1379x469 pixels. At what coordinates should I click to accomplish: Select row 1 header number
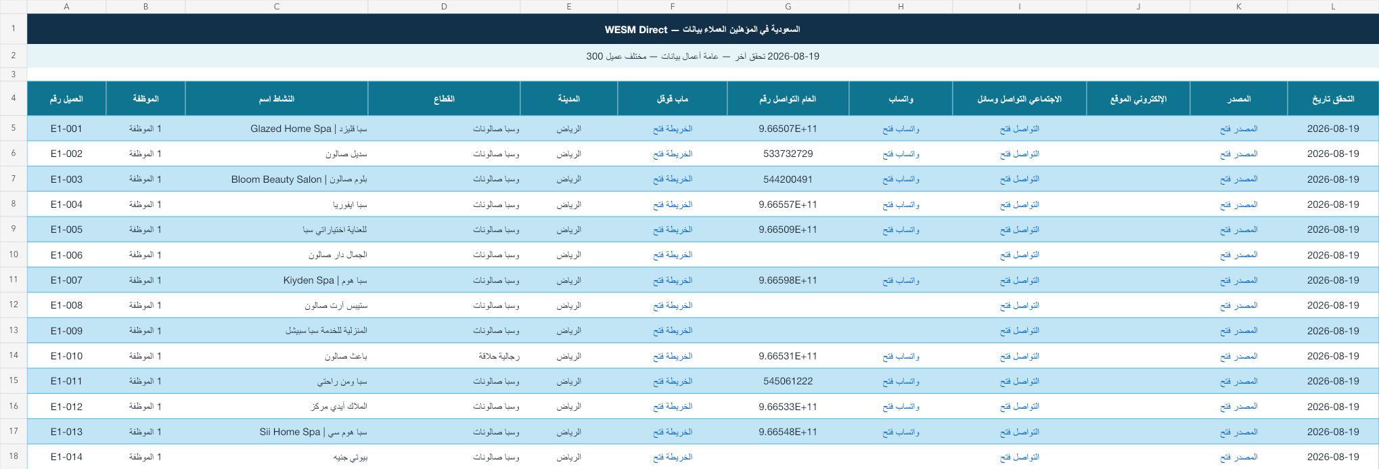pyautogui.click(x=14, y=29)
